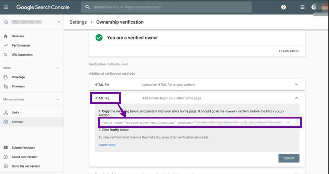Click the 'You are a verified owner' heading
Image resolution: width=329 pixels, height=174 pixels.
coord(132,38)
